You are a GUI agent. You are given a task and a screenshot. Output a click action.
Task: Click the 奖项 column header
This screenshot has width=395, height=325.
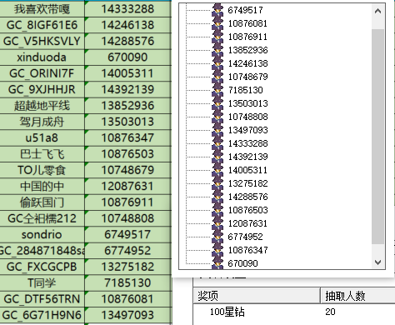point(257,296)
